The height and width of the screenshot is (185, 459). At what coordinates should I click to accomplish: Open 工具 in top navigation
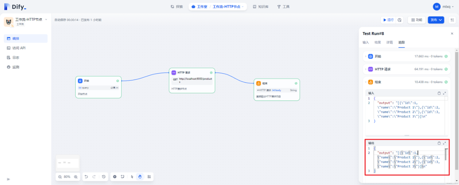point(283,6)
